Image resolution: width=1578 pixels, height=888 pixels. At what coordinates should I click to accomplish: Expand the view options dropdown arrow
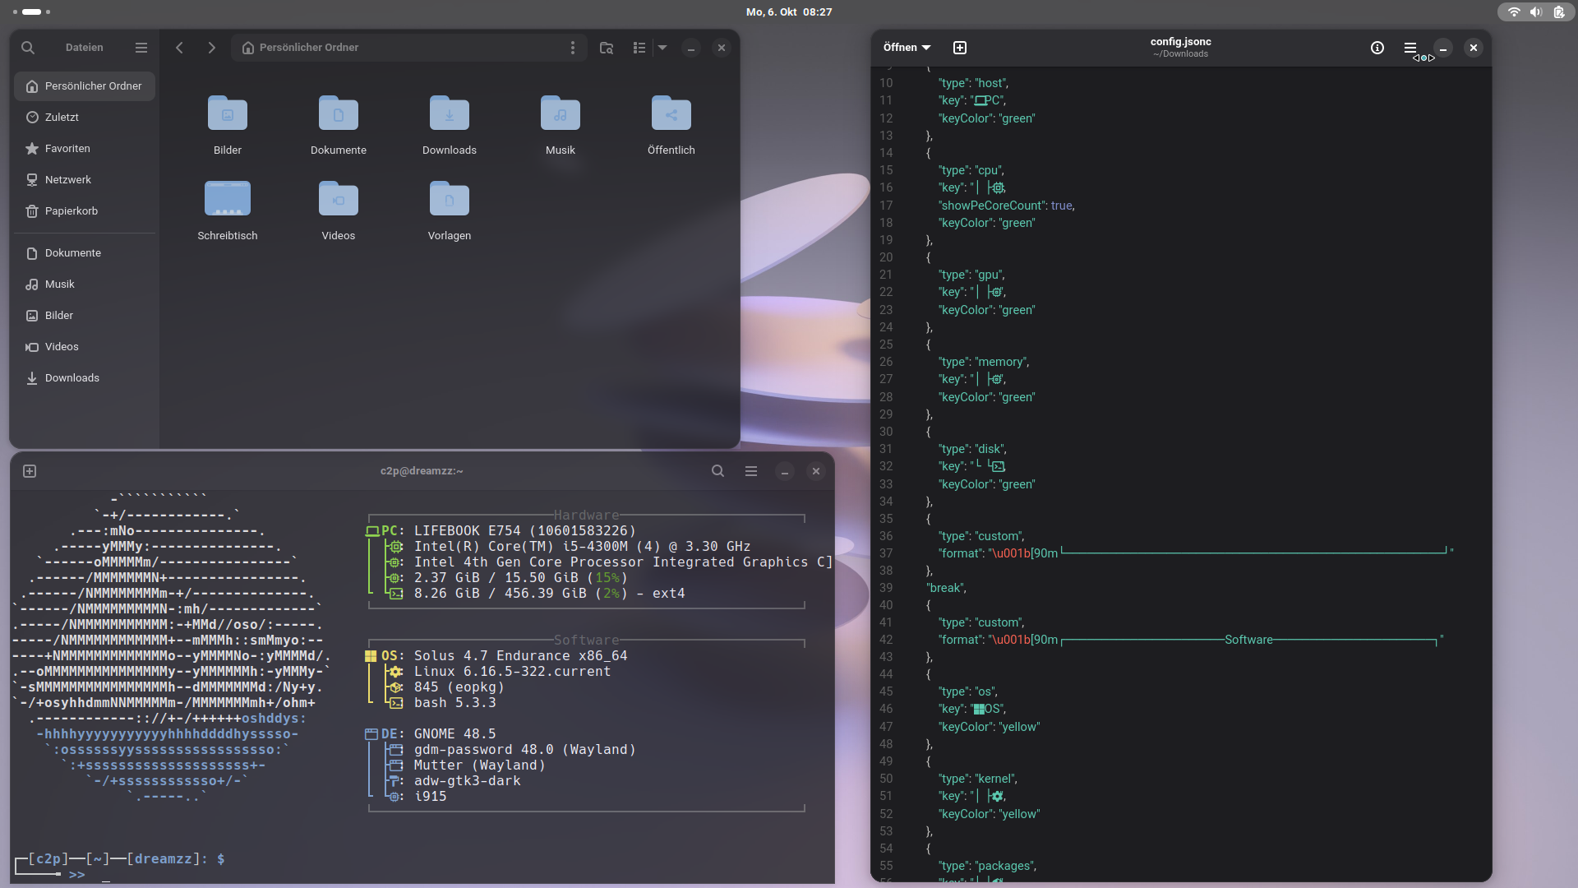662,48
